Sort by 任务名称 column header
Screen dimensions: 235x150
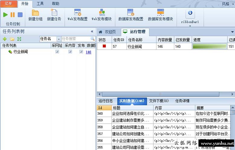(x=141, y=40)
